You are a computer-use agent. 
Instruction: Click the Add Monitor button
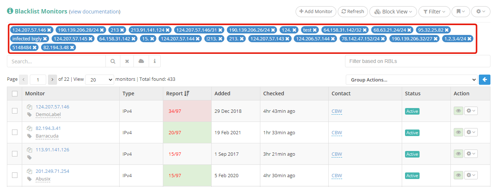(316, 12)
